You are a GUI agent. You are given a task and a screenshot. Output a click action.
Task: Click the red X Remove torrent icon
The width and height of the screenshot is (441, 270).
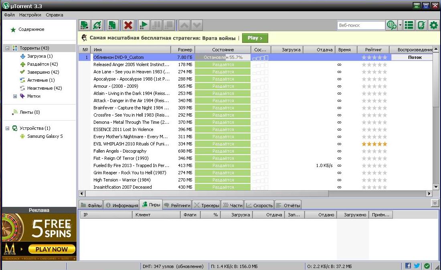click(128, 25)
